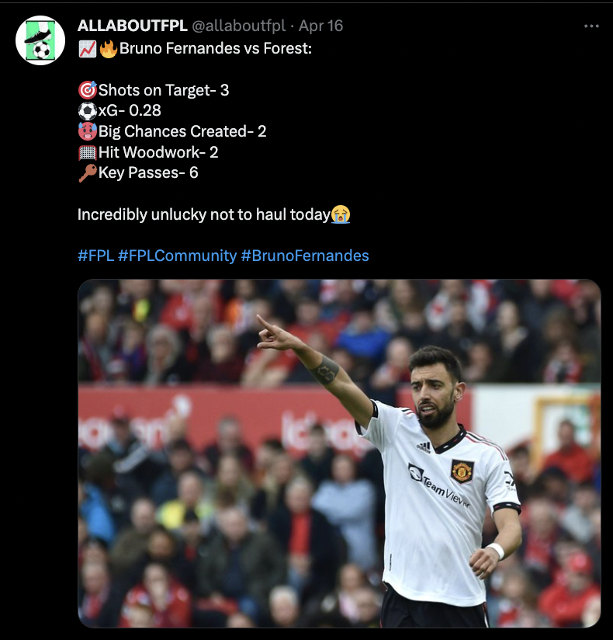The width and height of the screenshot is (613, 640).
Task: Click the 'Key Passes- 6' stat line
Action: [x=148, y=173]
